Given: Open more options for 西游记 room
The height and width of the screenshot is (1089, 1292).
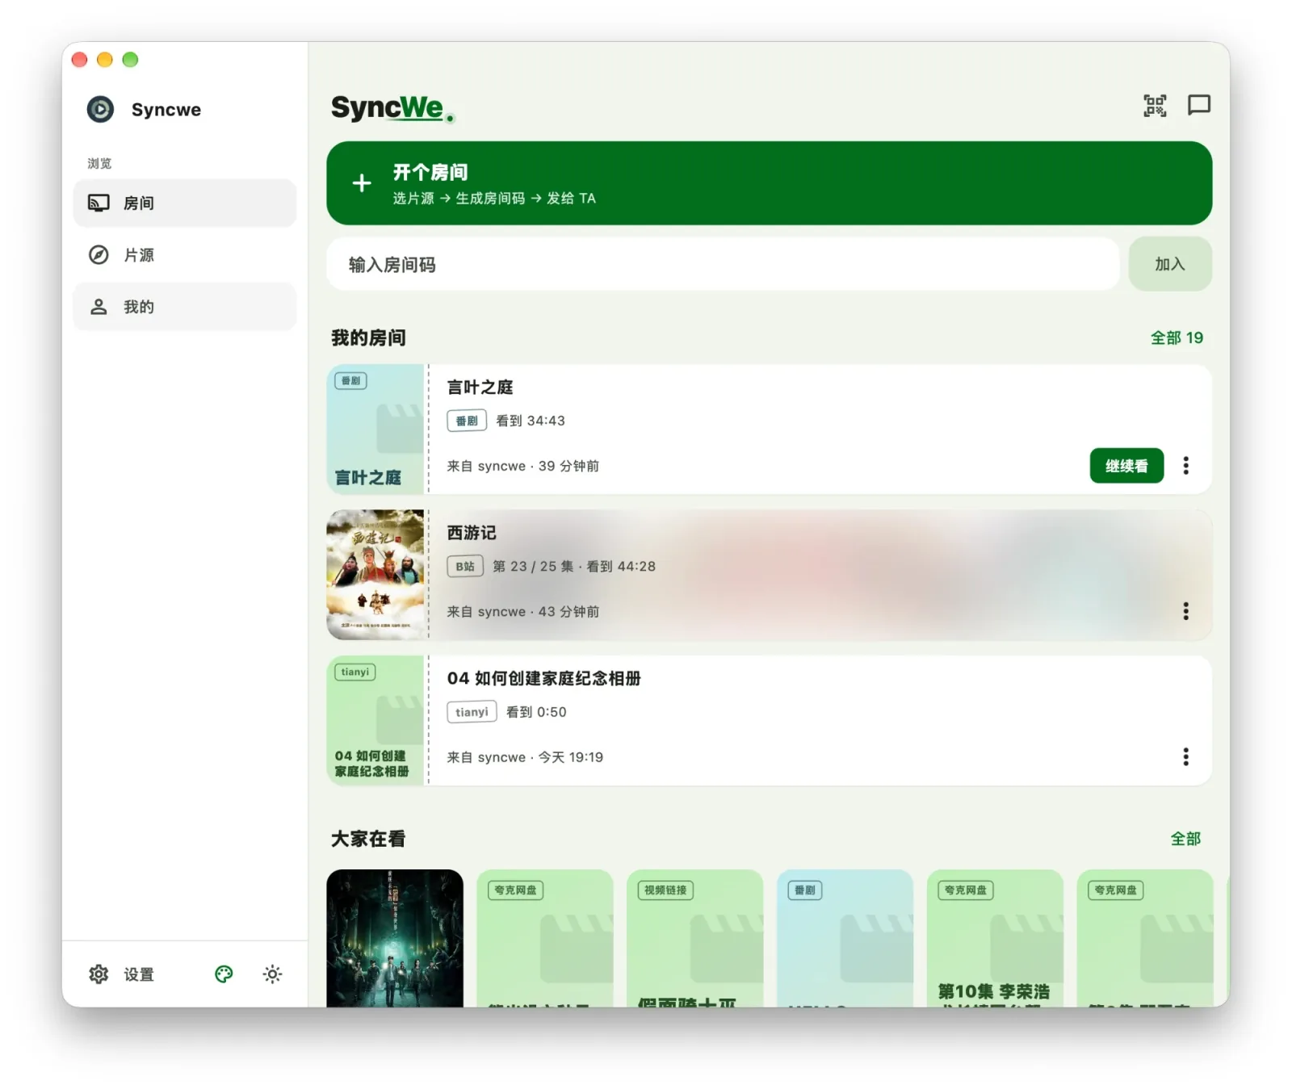Looking at the screenshot, I should click(x=1185, y=611).
